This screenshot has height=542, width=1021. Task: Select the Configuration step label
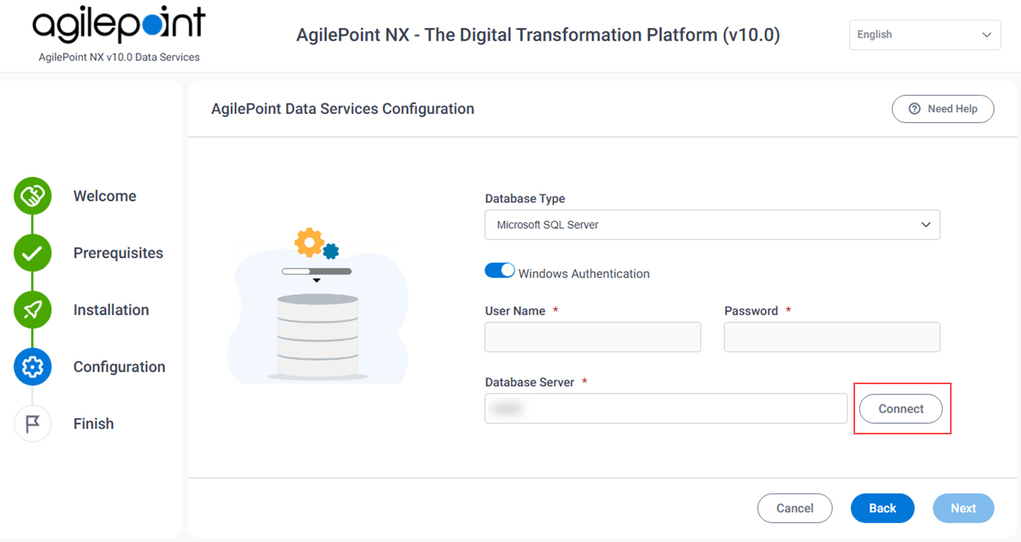pyautogui.click(x=120, y=367)
